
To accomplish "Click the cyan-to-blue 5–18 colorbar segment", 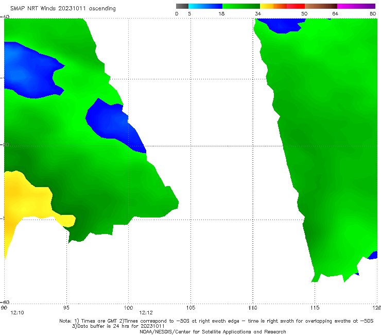I will pyautogui.click(x=205, y=6).
